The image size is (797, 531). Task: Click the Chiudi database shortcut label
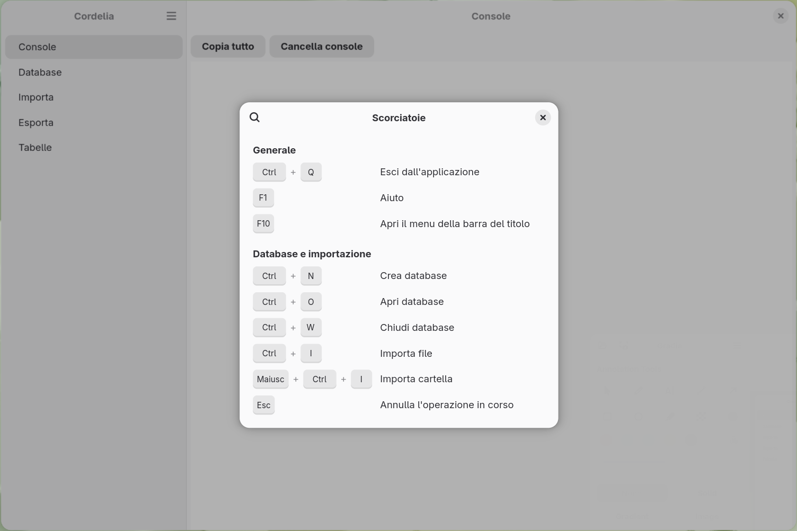click(x=417, y=327)
